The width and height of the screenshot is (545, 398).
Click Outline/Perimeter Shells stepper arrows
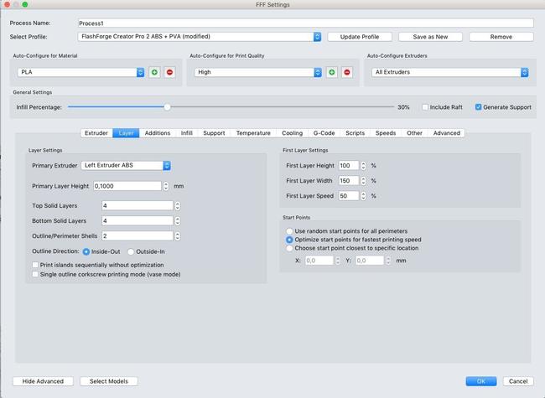click(179, 236)
